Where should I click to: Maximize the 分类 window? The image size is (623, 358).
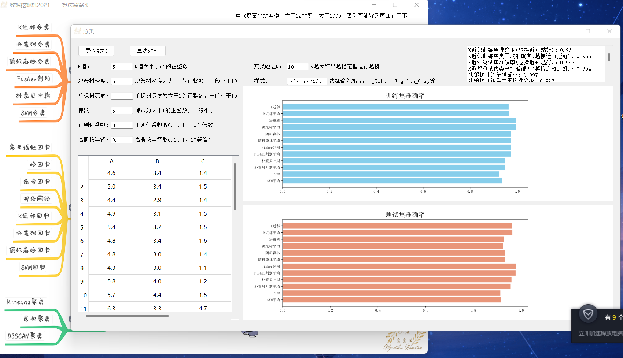click(x=588, y=31)
